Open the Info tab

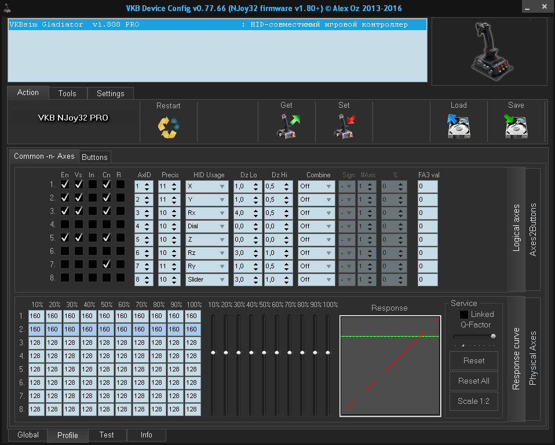146,435
